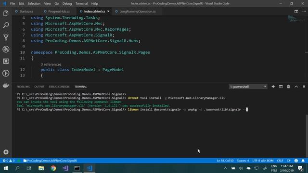Image resolution: width=308 pixels, height=173 pixels.
Task: Open the Search view in activity bar
Action: 6,25
